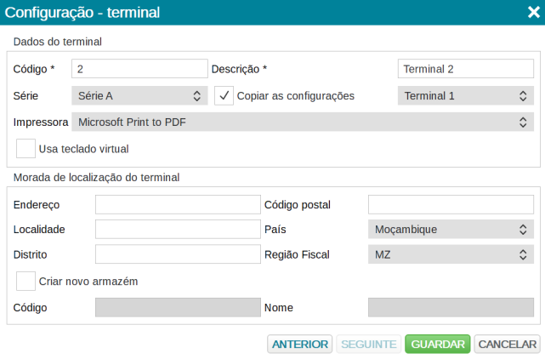
Task: Open the Impressora printer dropdown
Action: (303, 123)
